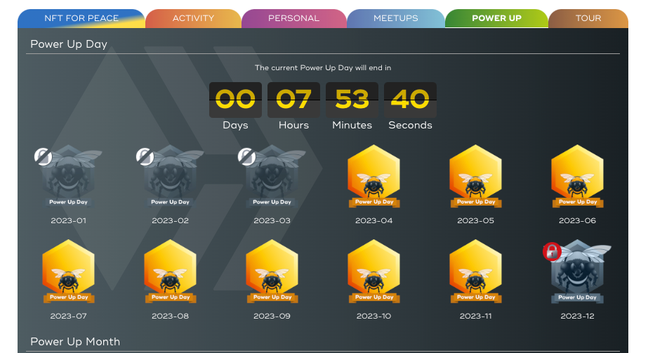The width and height of the screenshot is (648, 353).
Task: Click the 2023-03 date label
Action: pyautogui.click(x=272, y=221)
